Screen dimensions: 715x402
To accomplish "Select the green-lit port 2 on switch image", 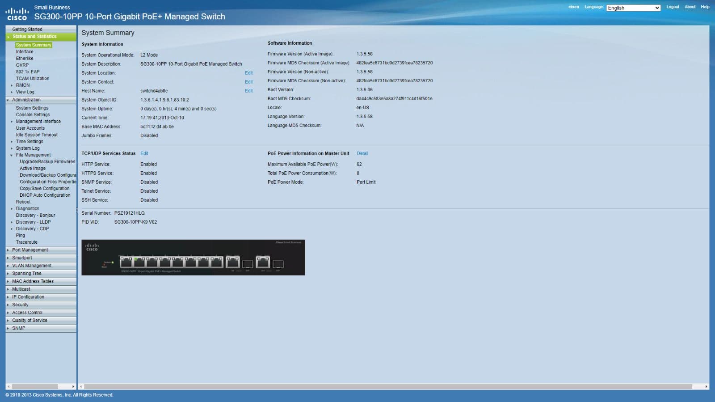I will click(139, 262).
